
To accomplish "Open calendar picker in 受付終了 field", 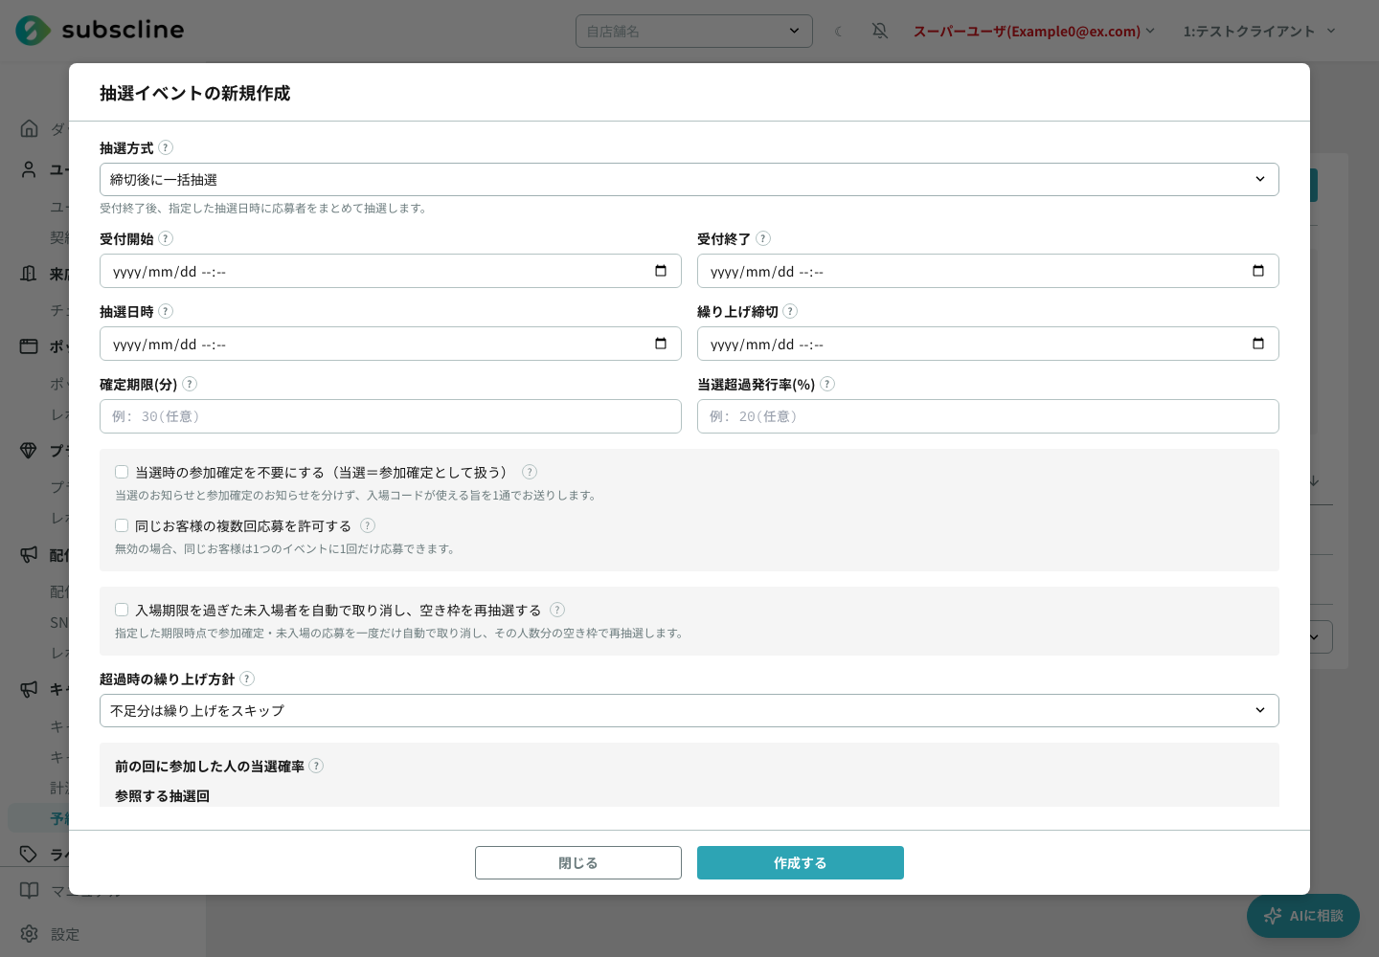I will [x=1258, y=271].
